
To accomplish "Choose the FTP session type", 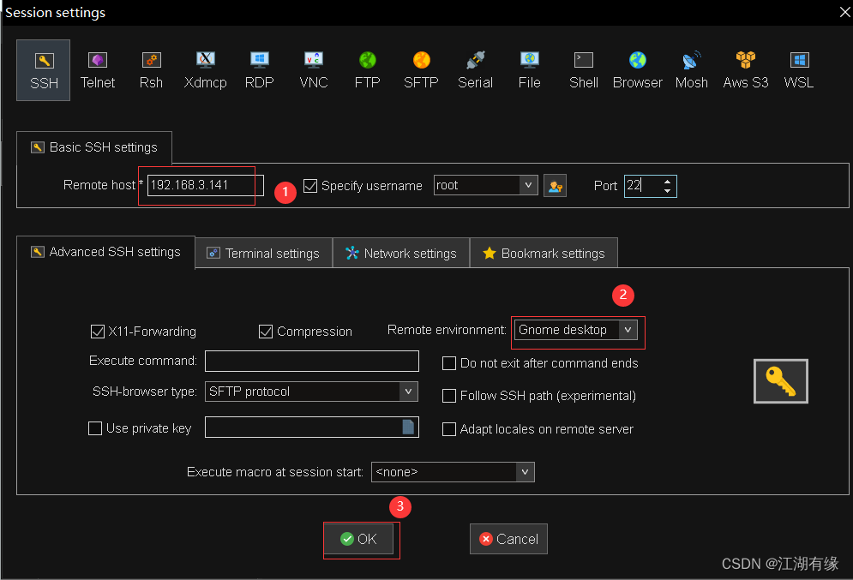I will pyautogui.click(x=367, y=70).
